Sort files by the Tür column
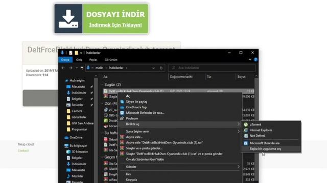Viewport: 327px width, 183px height. click(209, 77)
